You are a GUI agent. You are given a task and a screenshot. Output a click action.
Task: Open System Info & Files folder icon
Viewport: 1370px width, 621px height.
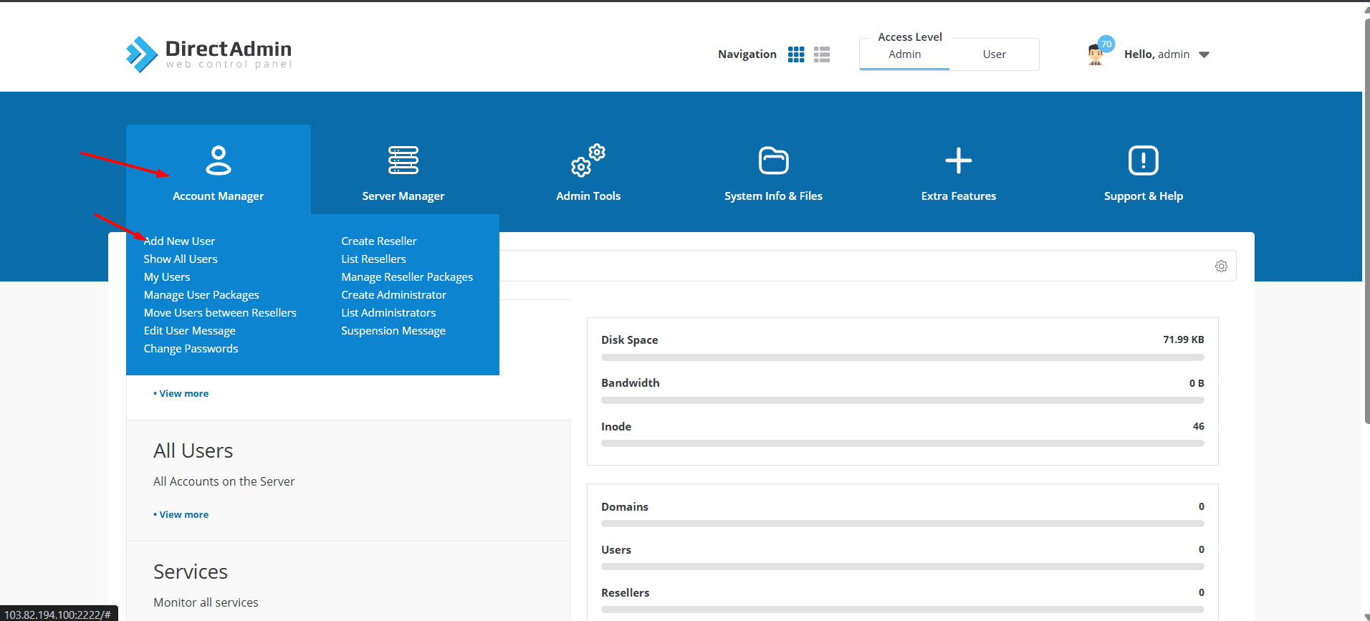pos(773,160)
